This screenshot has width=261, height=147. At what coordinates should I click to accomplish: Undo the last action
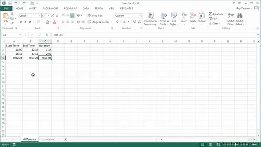pyautogui.click(x=16, y=3)
